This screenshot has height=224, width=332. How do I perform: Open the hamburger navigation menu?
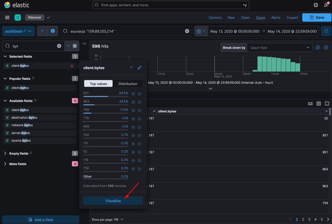click(7, 17)
